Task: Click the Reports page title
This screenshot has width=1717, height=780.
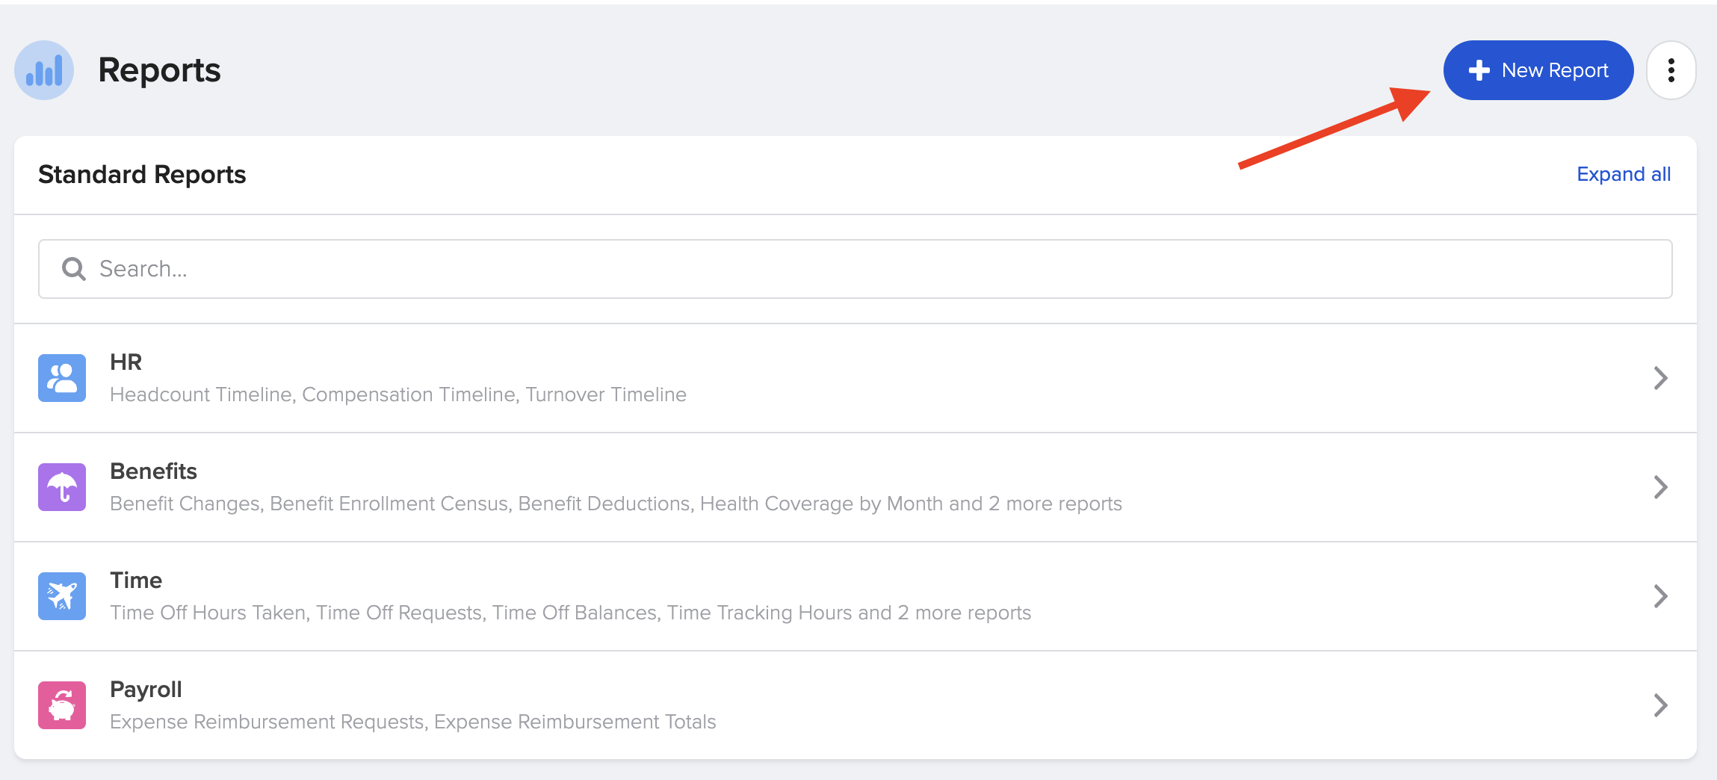Action: click(159, 70)
